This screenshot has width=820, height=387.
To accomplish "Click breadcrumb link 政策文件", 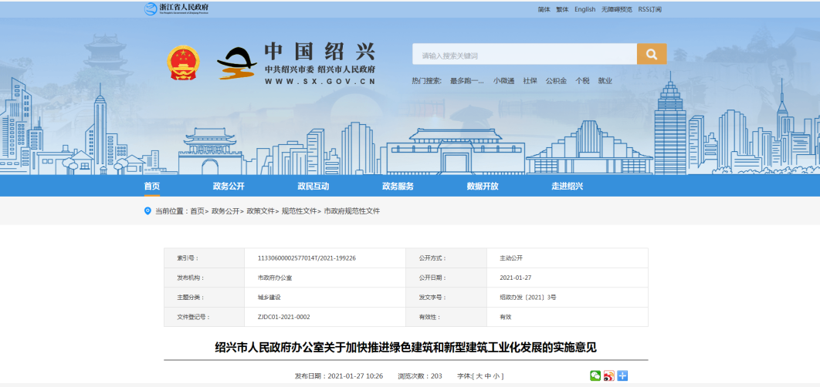I will (260, 211).
